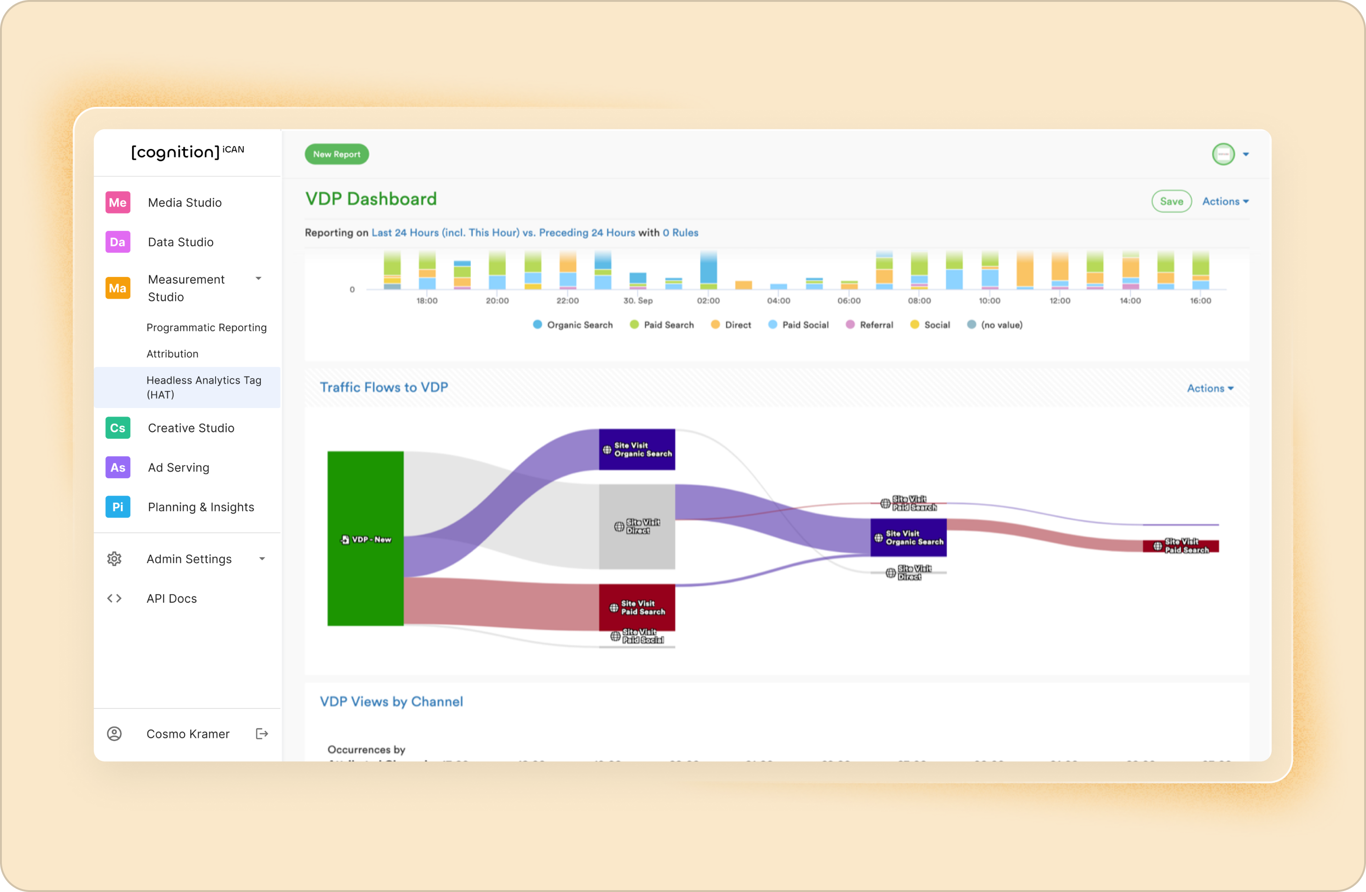Change the Last 24 Hours reporting period link
Image resolution: width=1366 pixels, height=892 pixels.
point(504,232)
